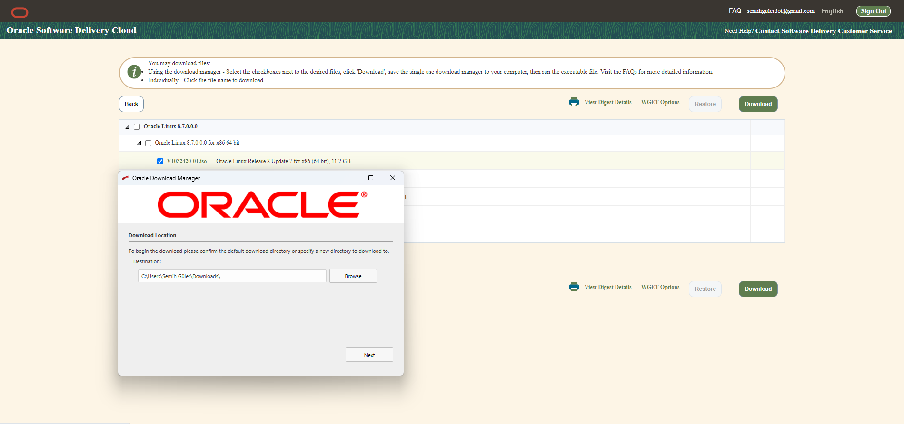The width and height of the screenshot is (904, 424).
Task: Click the Back button
Action: pyautogui.click(x=131, y=104)
